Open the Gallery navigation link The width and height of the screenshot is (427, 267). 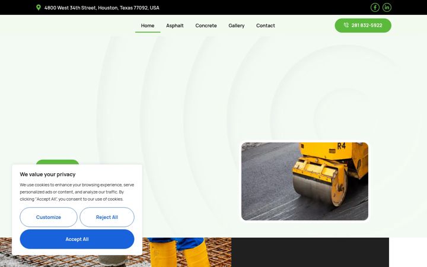pyautogui.click(x=237, y=26)
